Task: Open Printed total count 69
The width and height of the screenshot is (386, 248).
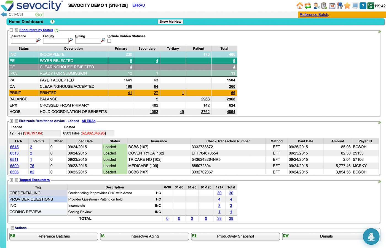Action: pos(233,93)
